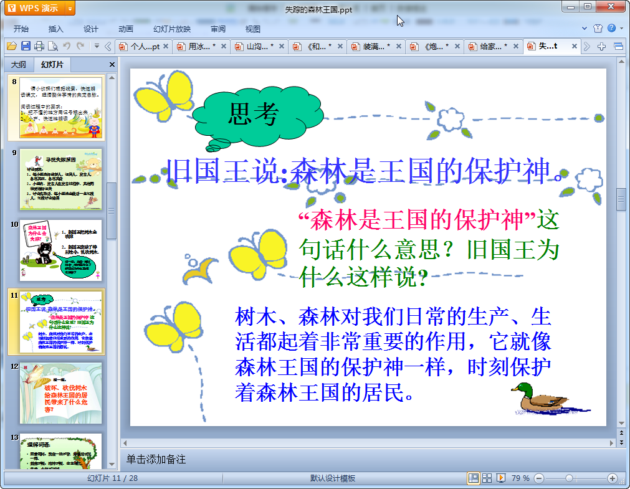
Task: Click zoom out minus button
Action: point(539,478)
